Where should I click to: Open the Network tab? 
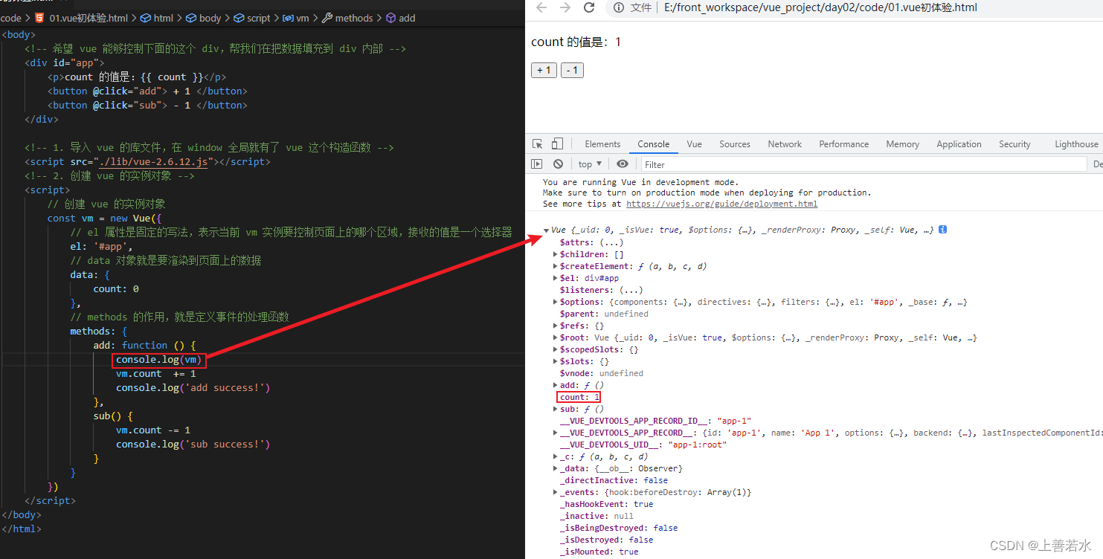tap(785, 144)
